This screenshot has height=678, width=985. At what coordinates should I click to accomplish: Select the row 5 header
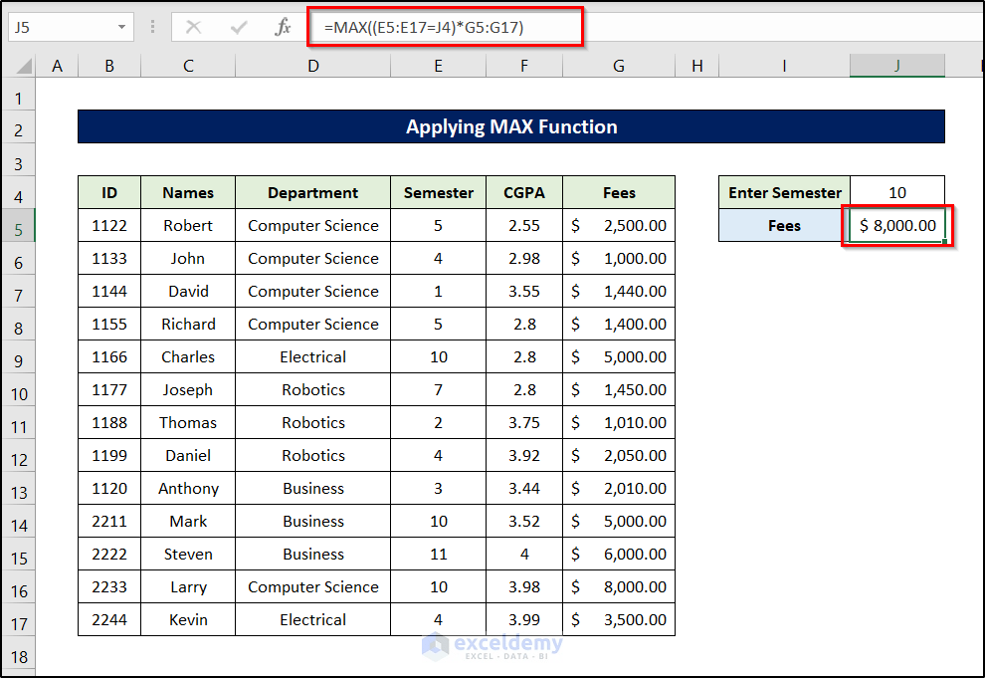(18, 225)
